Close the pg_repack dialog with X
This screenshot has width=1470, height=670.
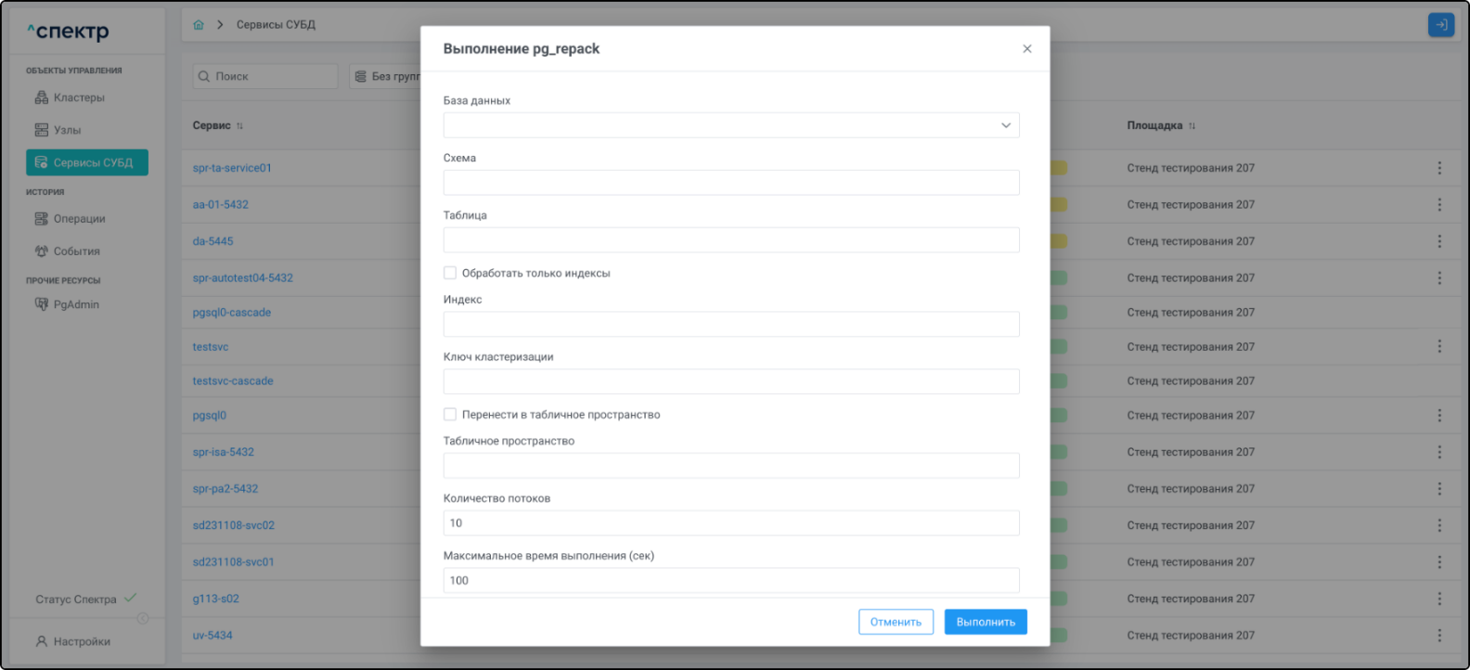pyautogui.click(x=1026, y=49)
